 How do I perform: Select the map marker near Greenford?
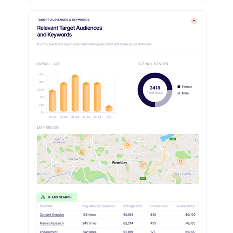tap(82, 151)
